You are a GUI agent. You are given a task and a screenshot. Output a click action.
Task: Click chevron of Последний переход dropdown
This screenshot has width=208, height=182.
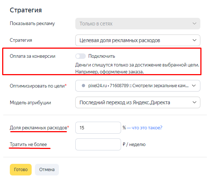194,102
